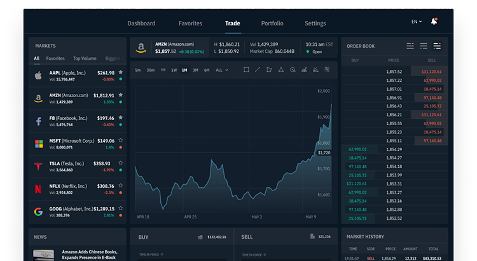This screenshot has width=477, height=261.
Task: Click the buy order at price 1,854.29
Action: click(x=394, y=149)
